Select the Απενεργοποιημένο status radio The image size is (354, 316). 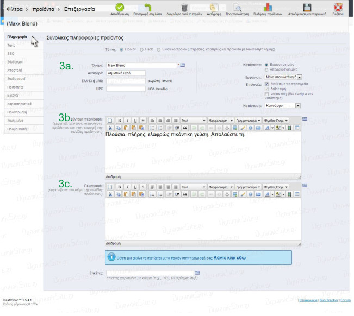coord(266,70)
